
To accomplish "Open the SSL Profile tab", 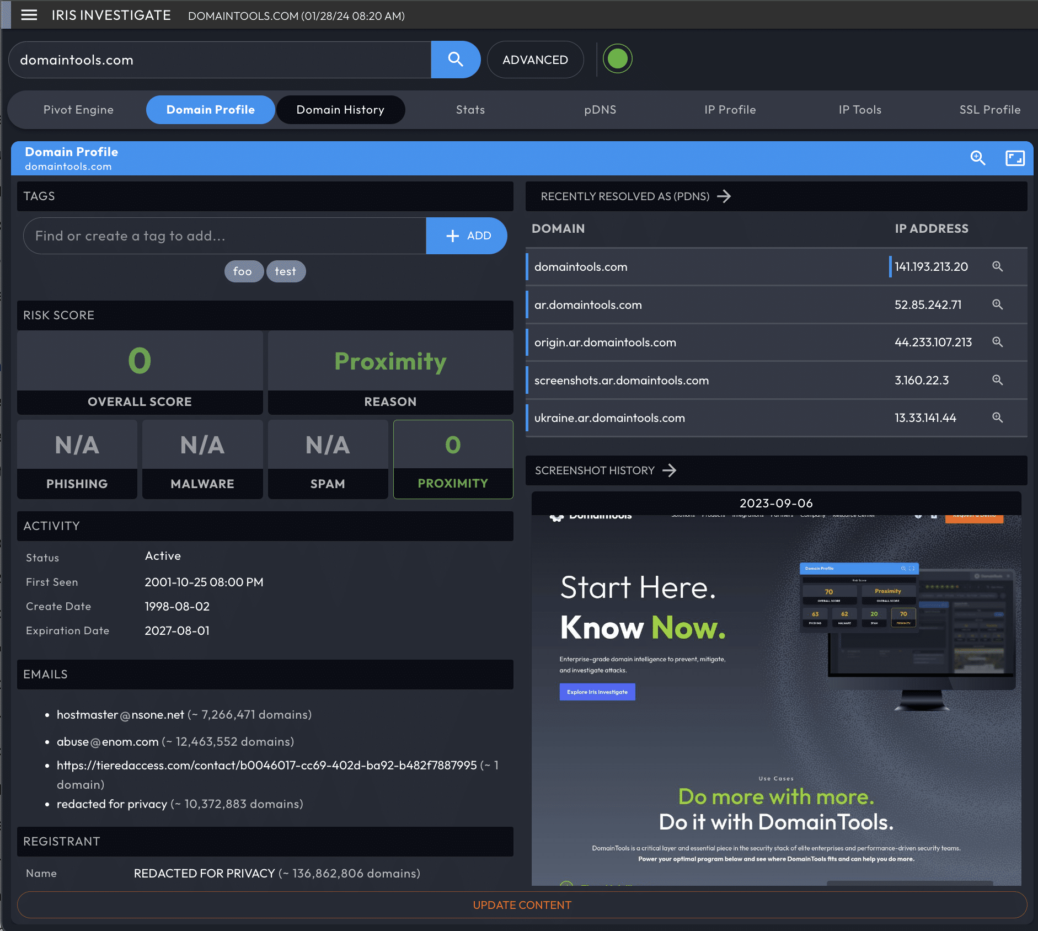I will [989, 110].
